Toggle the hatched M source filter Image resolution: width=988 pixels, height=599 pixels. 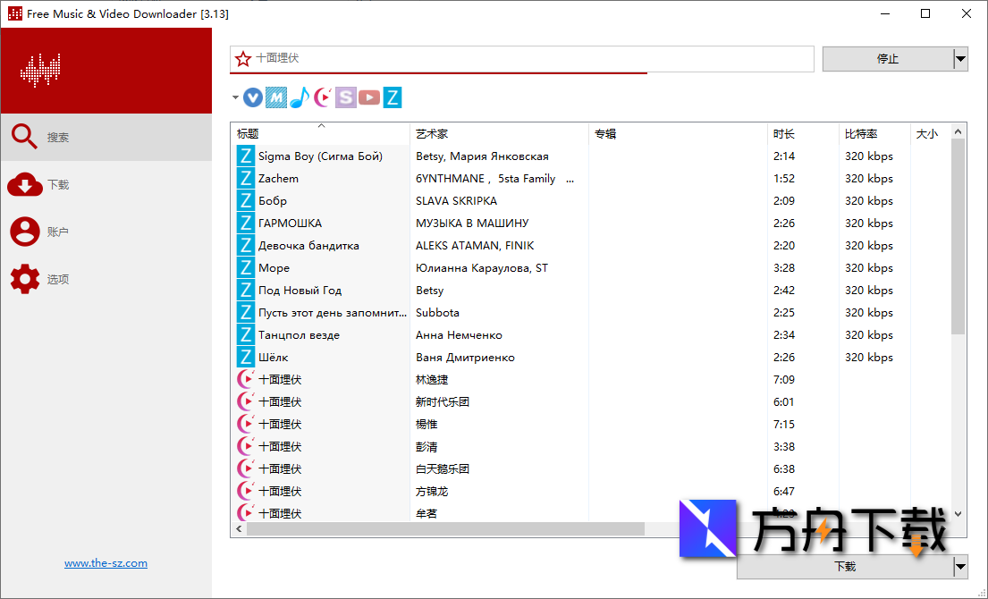pos(278,97)
